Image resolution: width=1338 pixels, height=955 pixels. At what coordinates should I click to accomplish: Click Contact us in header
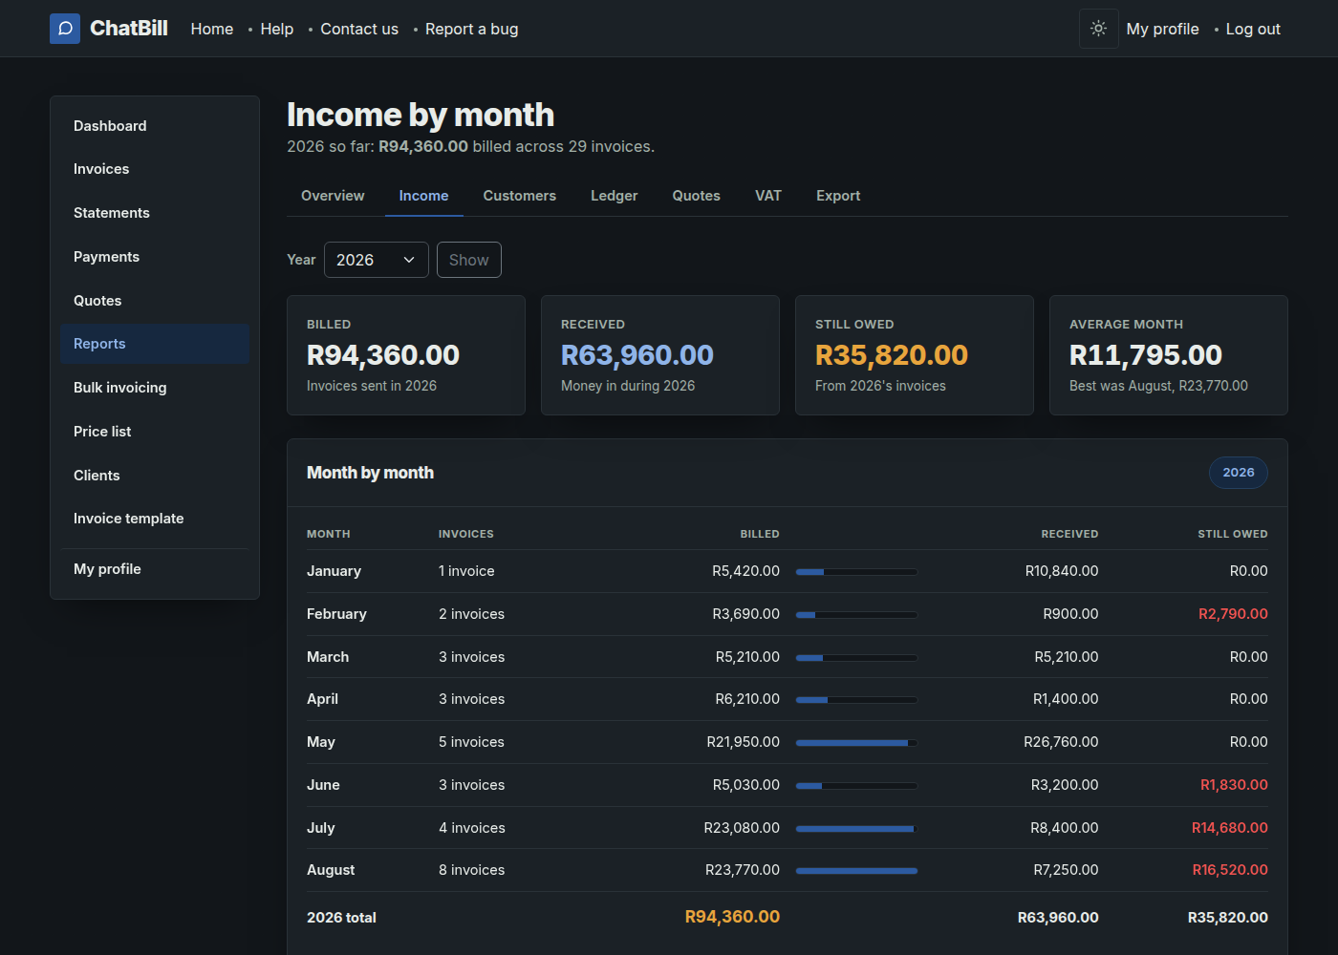tap(359, 29)
